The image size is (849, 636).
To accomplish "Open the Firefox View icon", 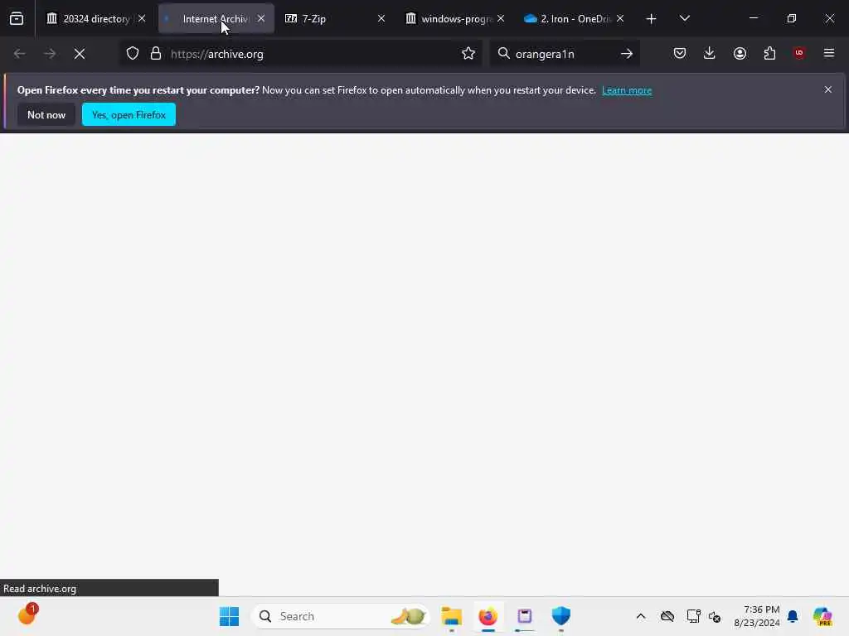I will point(17,19).
